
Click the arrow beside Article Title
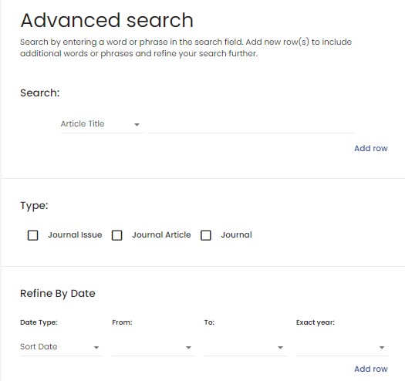click(137, 125)
